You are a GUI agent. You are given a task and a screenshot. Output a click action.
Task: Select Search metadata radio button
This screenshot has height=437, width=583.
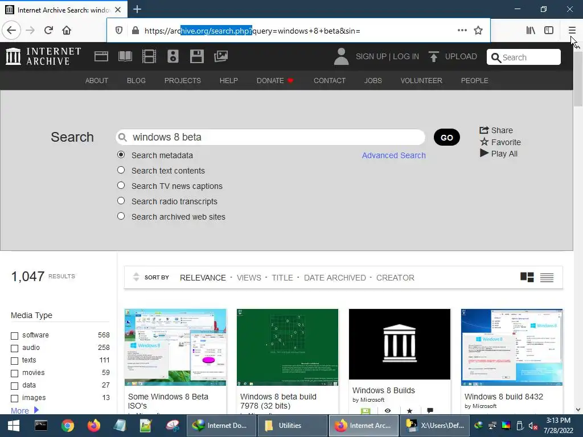point(121,155)
